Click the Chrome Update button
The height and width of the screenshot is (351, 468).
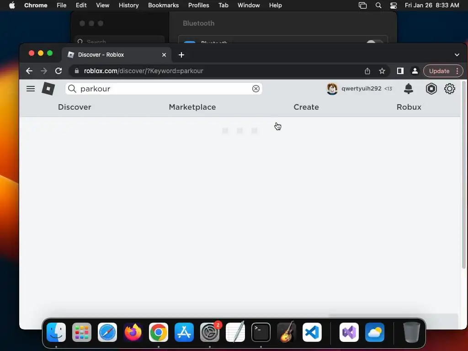point(439,71)
